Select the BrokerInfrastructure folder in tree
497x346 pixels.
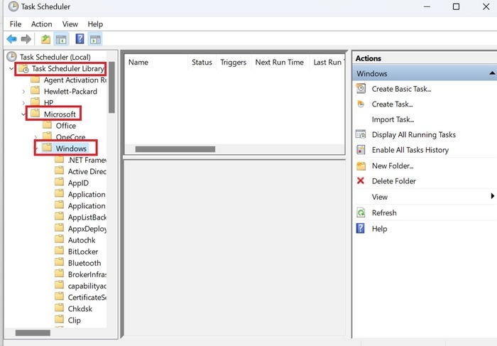point(87,274)
